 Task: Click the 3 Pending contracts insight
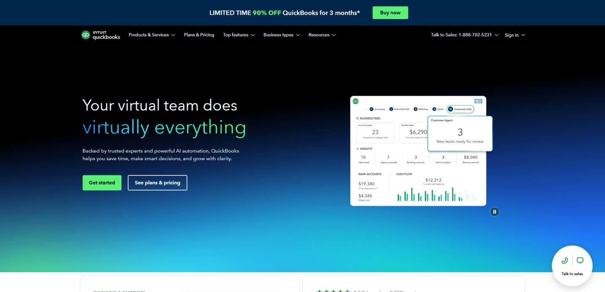[x=415, y=159]
